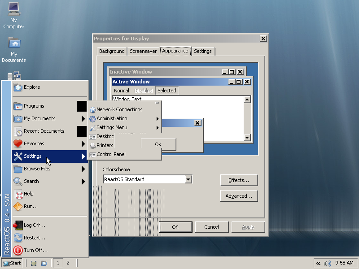359x269 pixels.
Task: Click the Desktop submenu icon
Action: (x=92, y=137)
